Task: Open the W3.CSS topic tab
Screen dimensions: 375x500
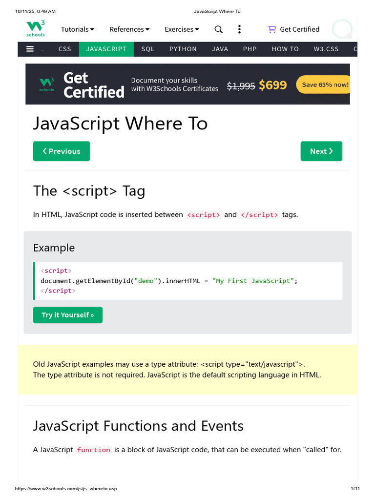Action: (326, 49)
